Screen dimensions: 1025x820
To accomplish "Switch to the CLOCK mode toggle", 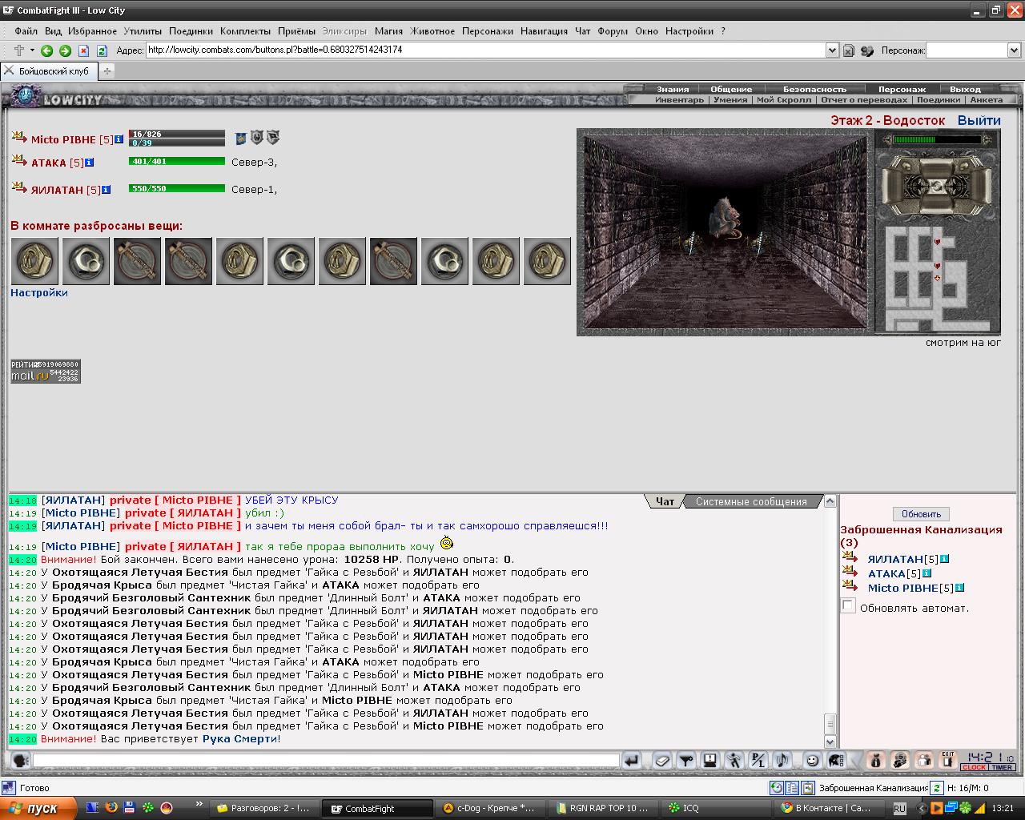I will pyautogui.click(x=974, y=767).
